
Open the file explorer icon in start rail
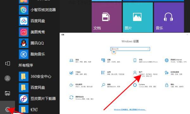click(x=8, y=93)
